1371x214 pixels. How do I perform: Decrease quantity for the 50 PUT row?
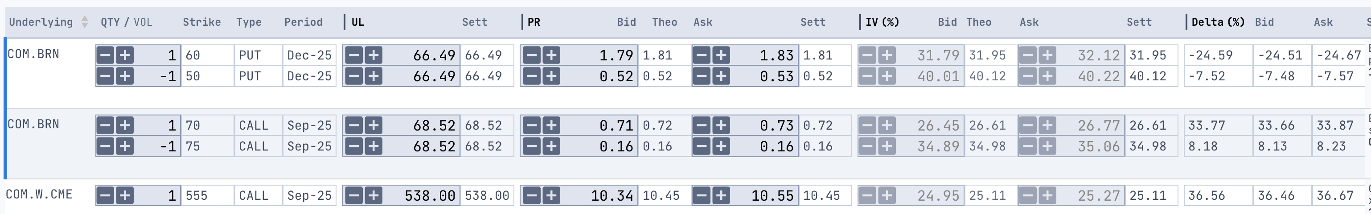pos(105,76)
